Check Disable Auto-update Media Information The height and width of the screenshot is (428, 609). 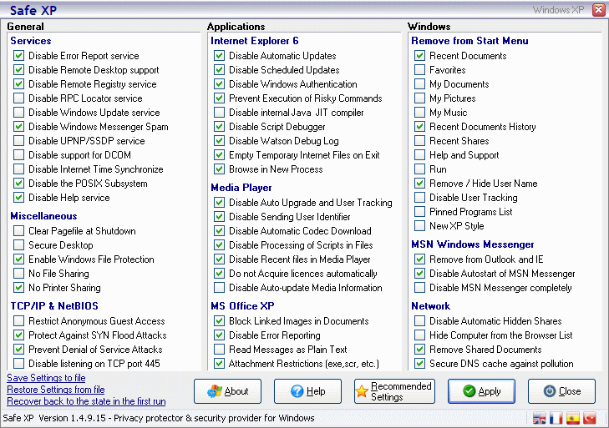[219, 288]
